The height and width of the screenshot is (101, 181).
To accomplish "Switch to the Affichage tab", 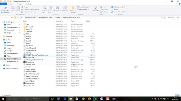I will pos(29,4).
